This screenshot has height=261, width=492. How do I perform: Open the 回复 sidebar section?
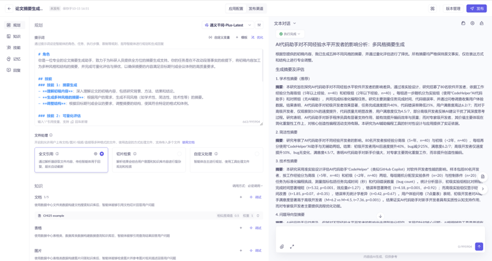[x=14, y=70]
